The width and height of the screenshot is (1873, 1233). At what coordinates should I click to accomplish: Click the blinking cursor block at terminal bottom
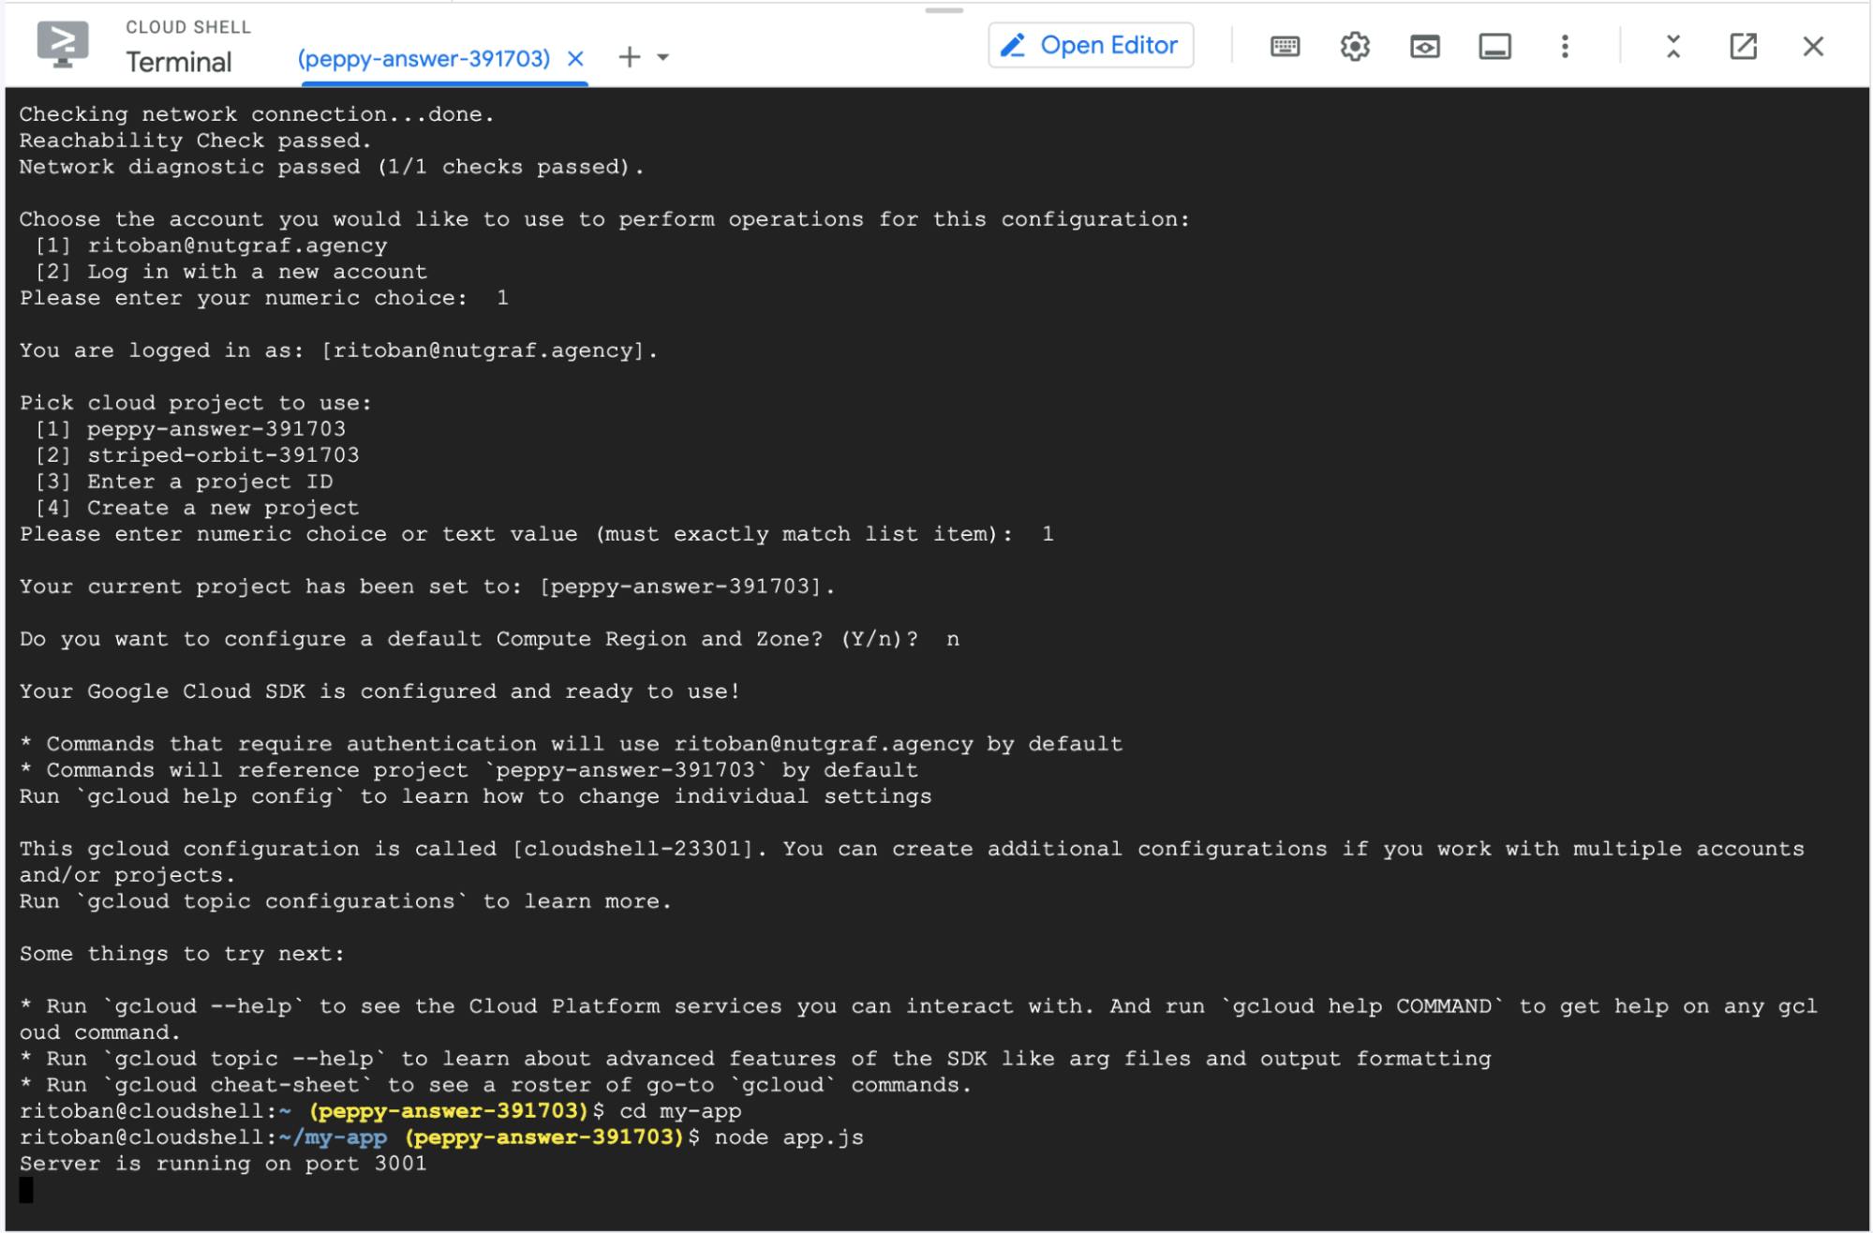tap(26, 1192)
